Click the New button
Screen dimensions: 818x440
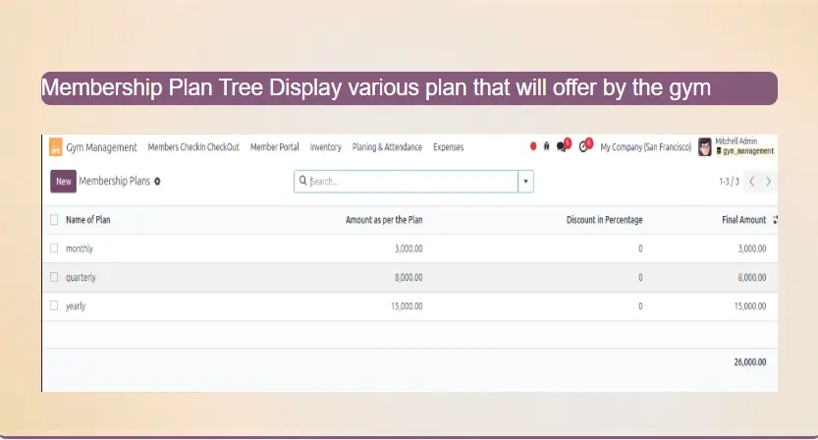[x=63, y=182]
